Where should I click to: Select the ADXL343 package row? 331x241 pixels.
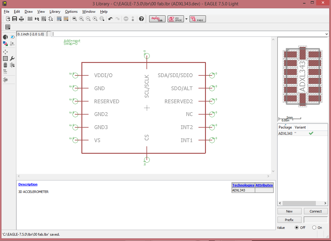pos(302,133)
